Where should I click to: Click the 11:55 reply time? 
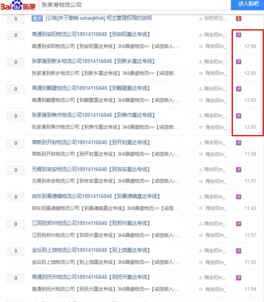pos(250,262)
